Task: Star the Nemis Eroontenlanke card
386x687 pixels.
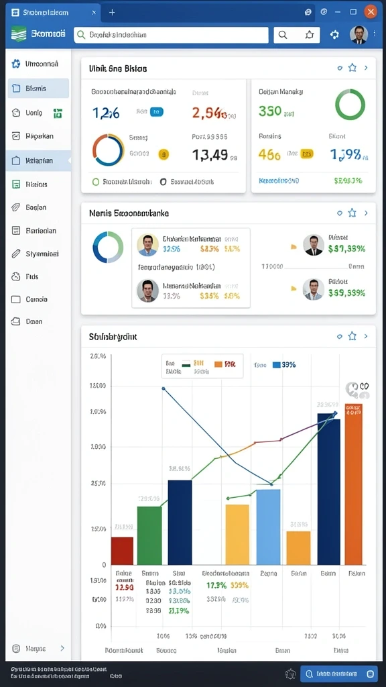Action: 352,213
